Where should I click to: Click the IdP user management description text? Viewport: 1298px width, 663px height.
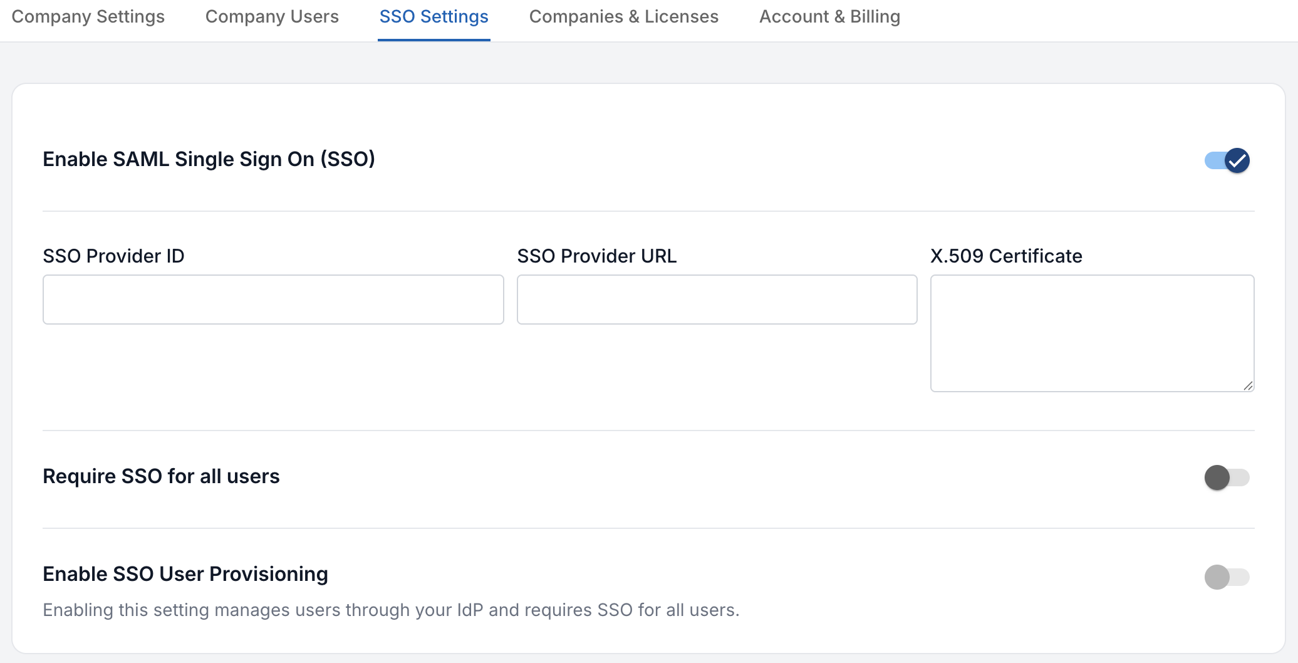pyautogui.click(x=391, y=610)
